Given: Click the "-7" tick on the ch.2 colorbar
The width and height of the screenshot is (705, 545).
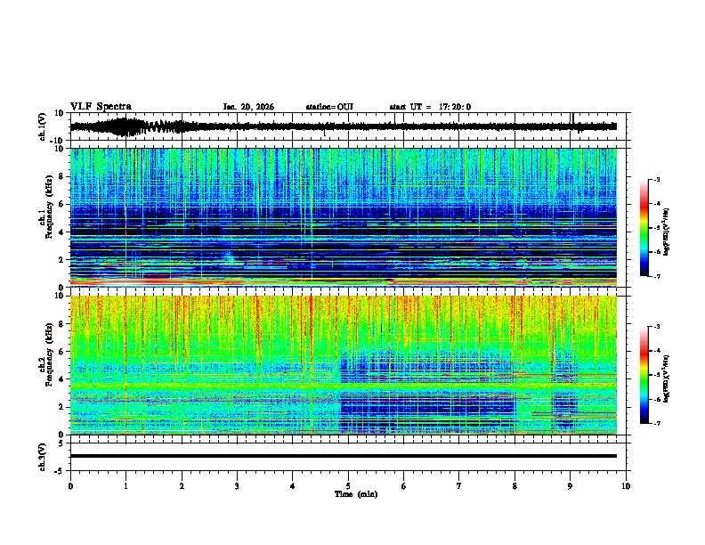Looking at the screenshot, I should click(x=656, y=423).
